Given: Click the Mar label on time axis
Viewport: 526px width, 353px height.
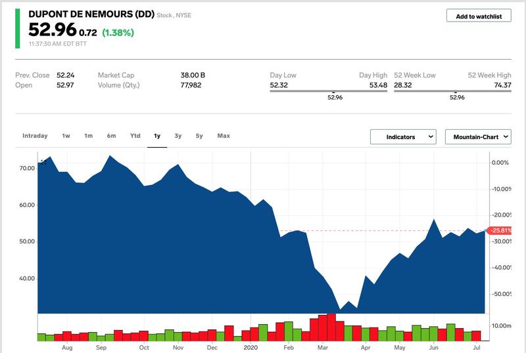Looking at the screenshot, I should coord(323,348).
